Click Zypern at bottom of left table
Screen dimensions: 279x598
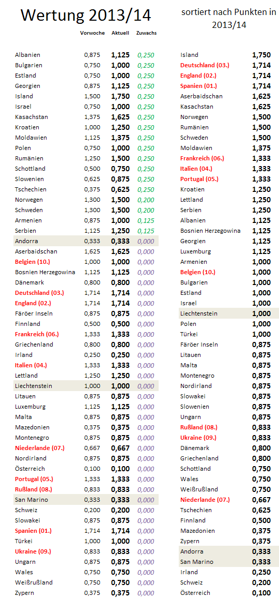tap(24, 593)
